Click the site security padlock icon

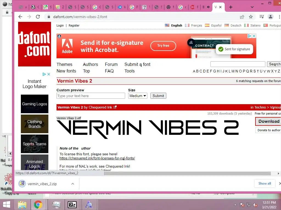(49, 17)
